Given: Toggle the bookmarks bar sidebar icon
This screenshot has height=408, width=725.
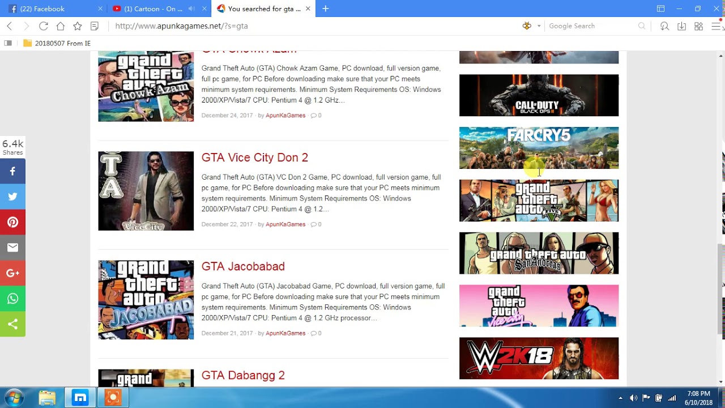Looking at the screenshot, I should pyautogui.click(x=8, y=43).
